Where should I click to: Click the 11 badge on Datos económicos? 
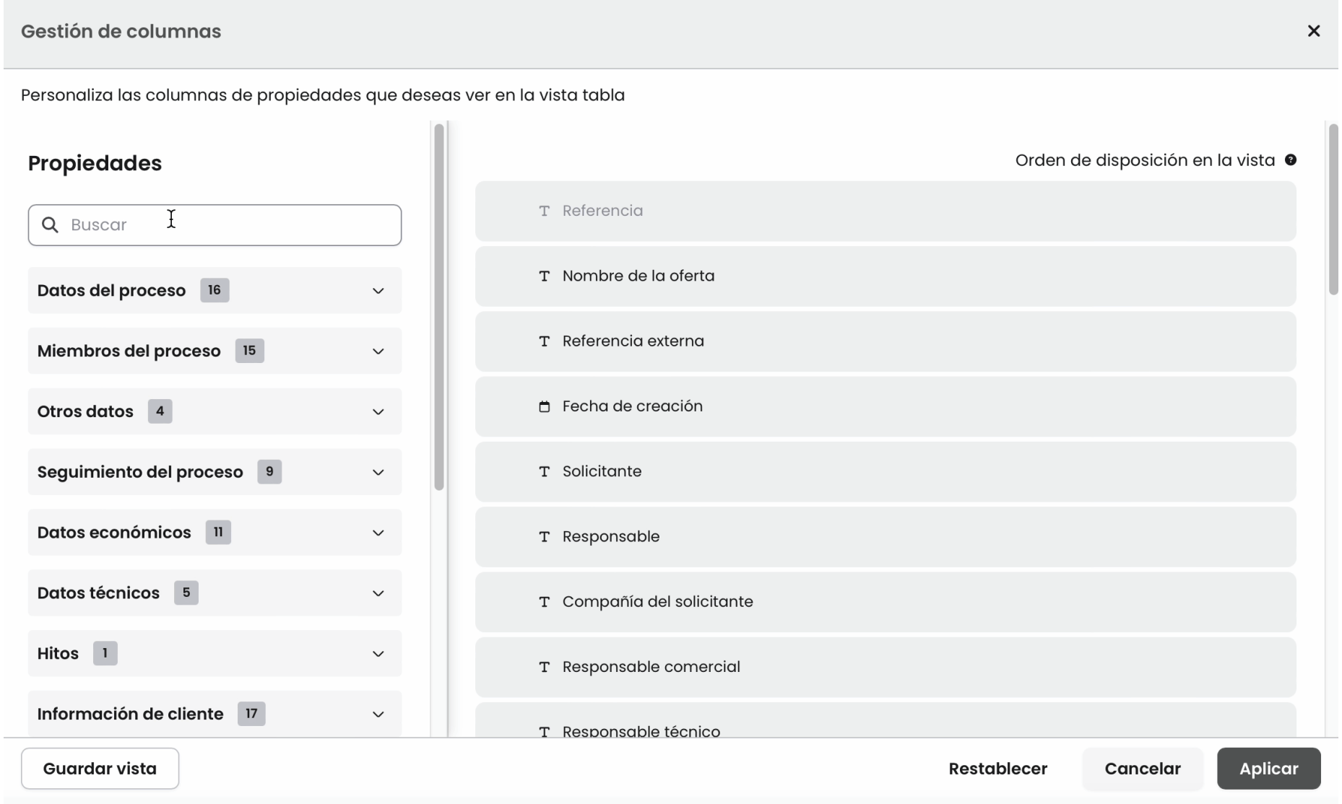[218, 533]
